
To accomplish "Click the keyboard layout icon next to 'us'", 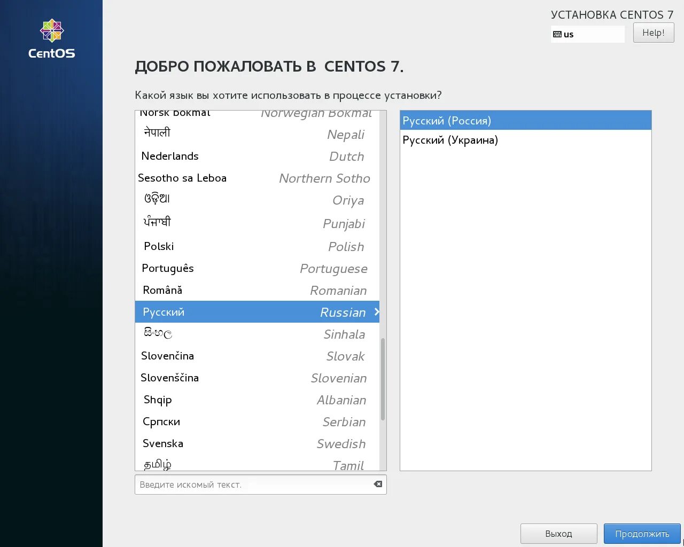I will pyautogui.click(x=557, y=34).
